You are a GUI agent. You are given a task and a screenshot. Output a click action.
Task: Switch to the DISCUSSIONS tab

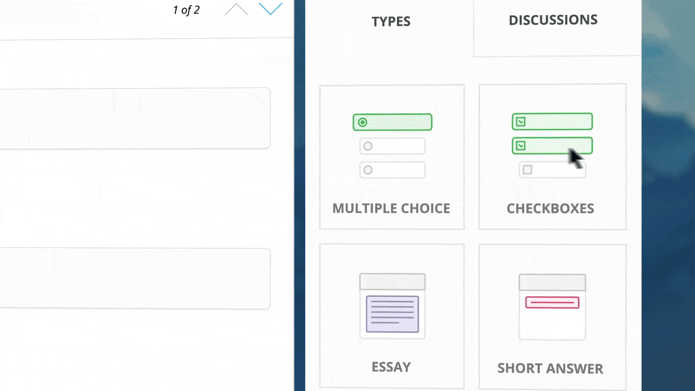(553, 20)
